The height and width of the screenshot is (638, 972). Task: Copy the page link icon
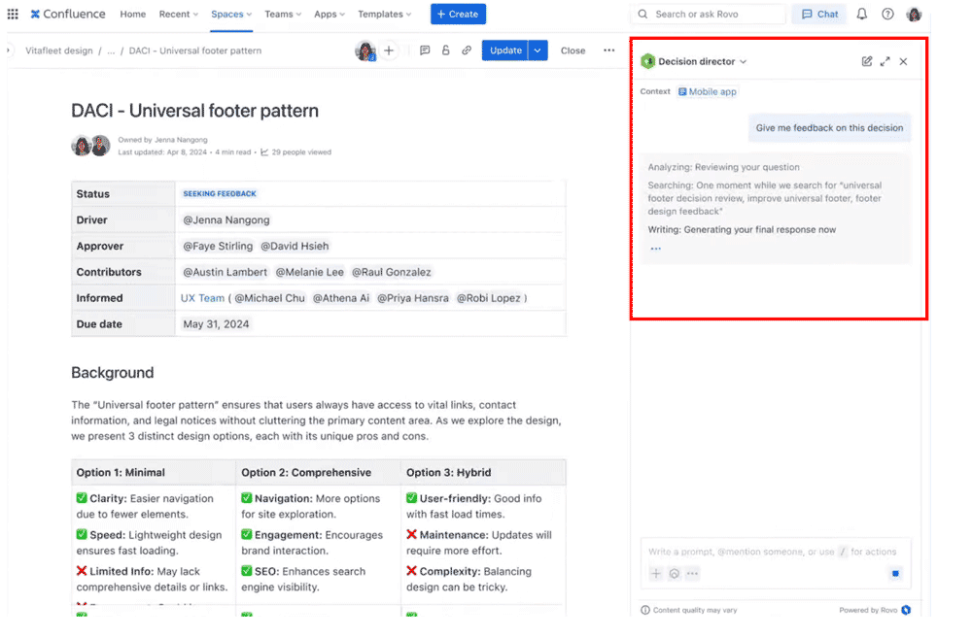[x=467, y=50]
